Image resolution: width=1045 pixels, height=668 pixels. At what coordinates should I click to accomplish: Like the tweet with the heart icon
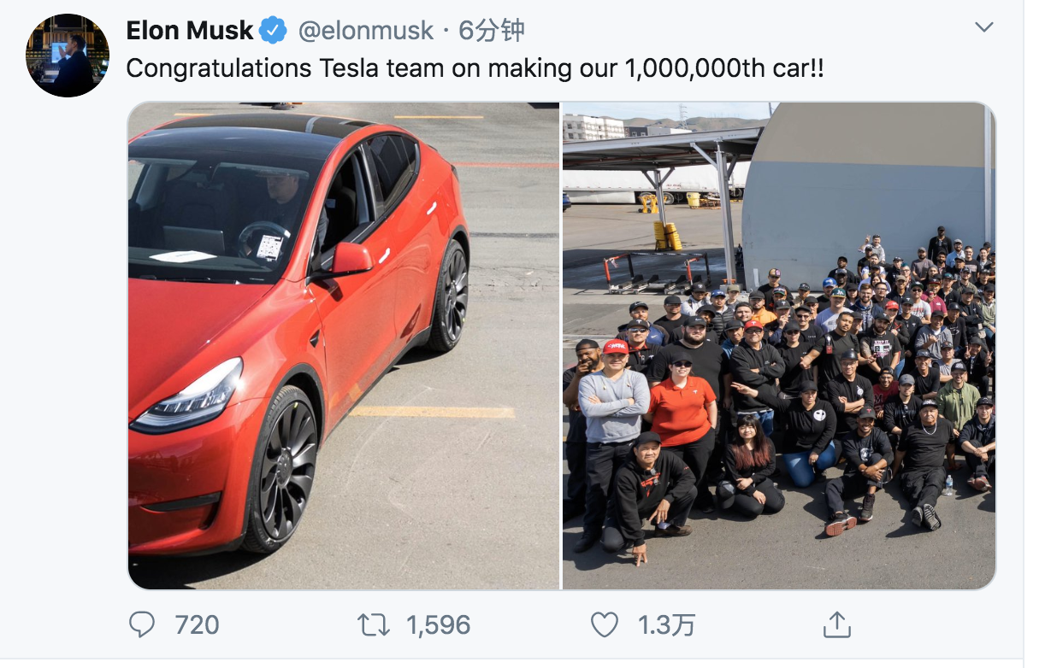605,624
